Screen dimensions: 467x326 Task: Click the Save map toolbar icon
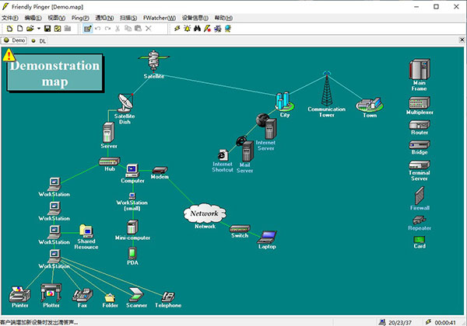(47, 28)
